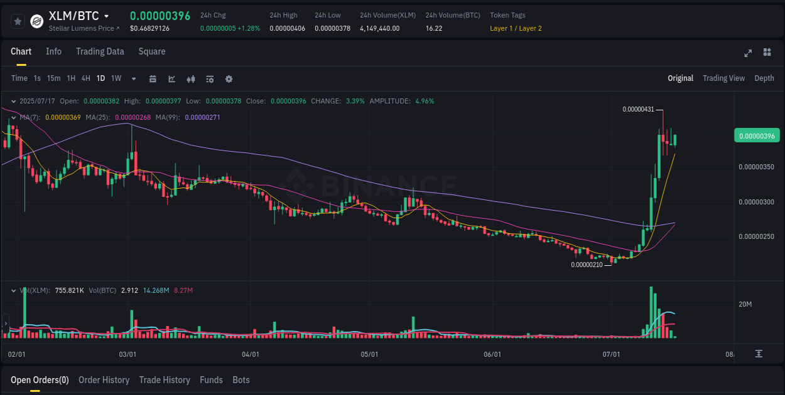Open technical indicators via the candles icon
The width and height of the screenshot is (785, 395).
(x=190, y=79)
